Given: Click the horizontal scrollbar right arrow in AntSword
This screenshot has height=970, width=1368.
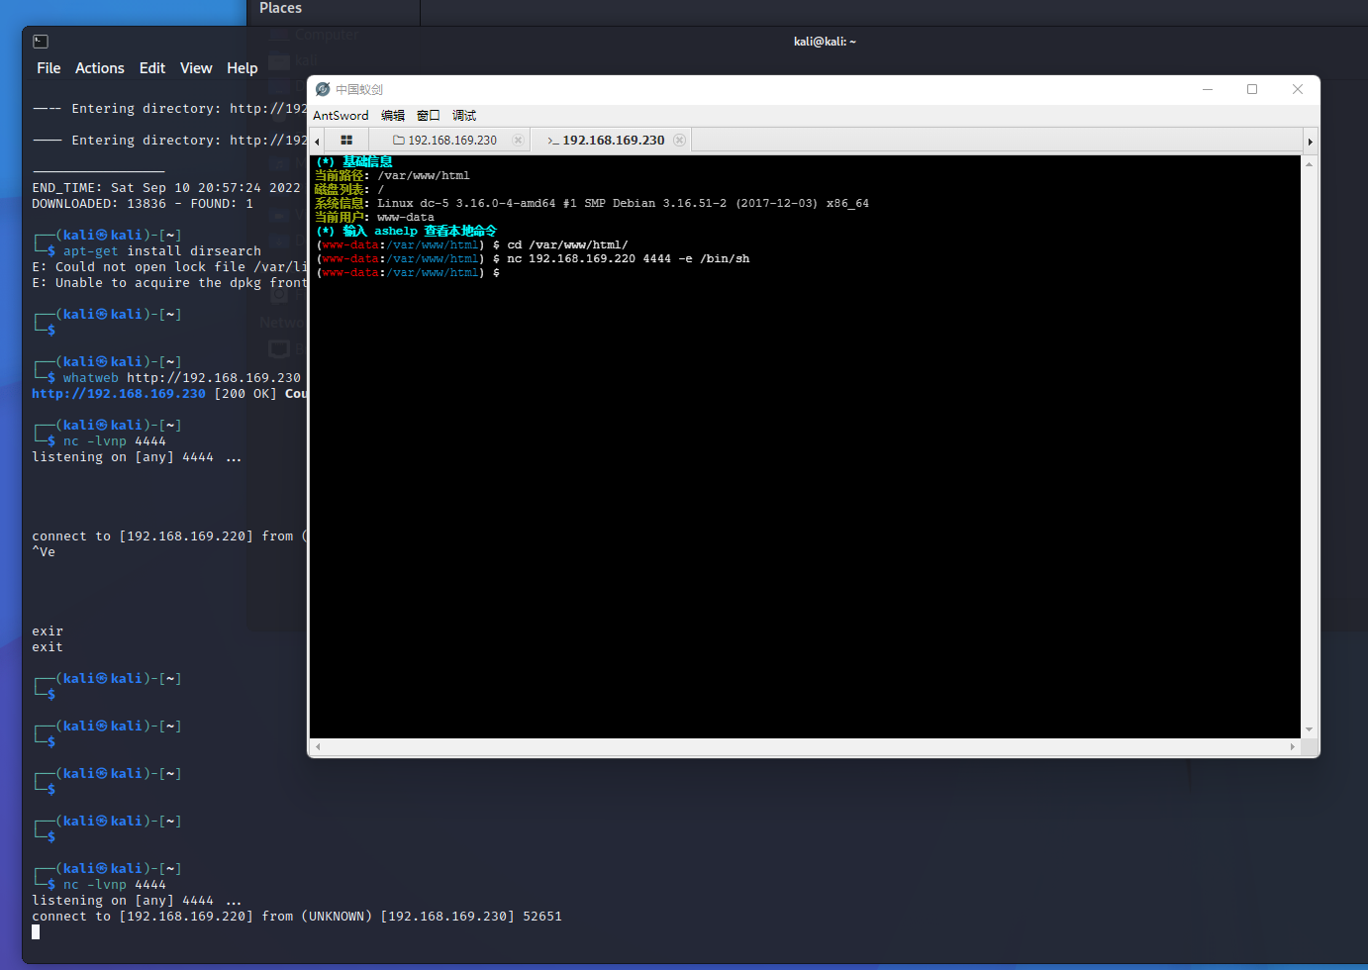Looking at the screenshot, I should tap(1293, 747).
